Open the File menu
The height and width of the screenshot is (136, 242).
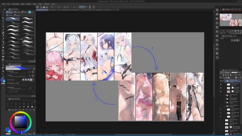coord(4,4)
